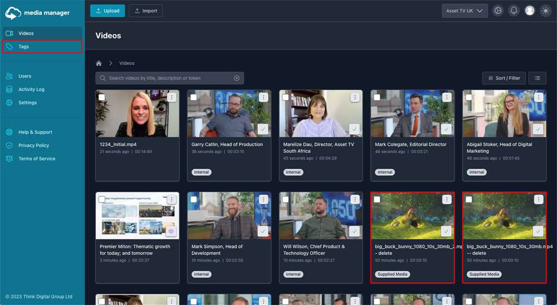Click the Videos breadcrumb link
Screen dimensions: 557x305
click(x=127, y=63)
